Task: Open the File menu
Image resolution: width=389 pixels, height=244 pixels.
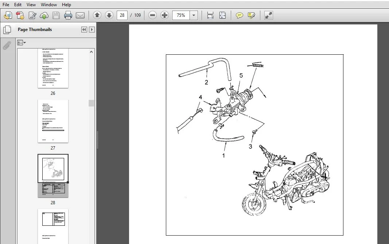Action: point(6,4)
